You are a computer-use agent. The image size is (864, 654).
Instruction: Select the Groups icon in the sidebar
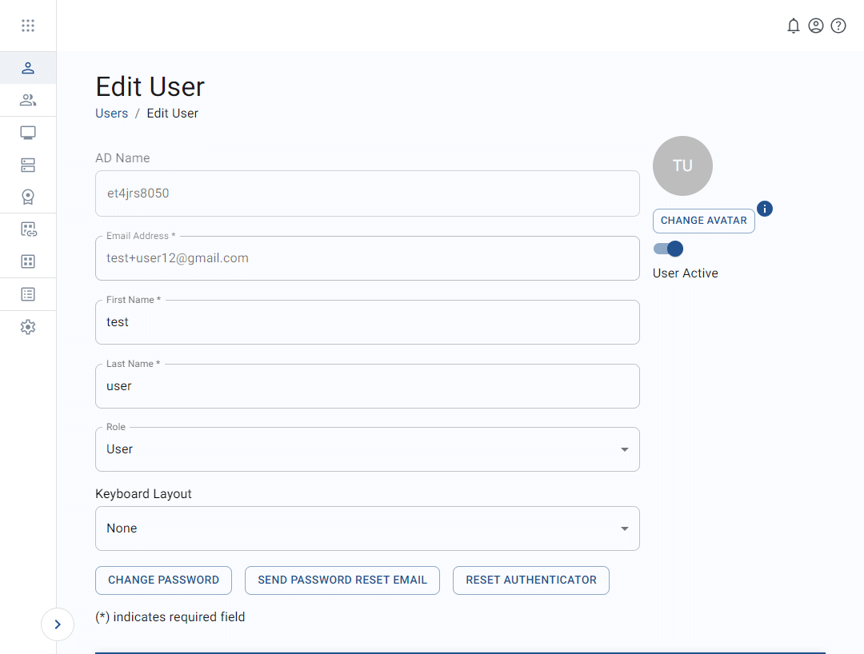click(x=28, y=100)
